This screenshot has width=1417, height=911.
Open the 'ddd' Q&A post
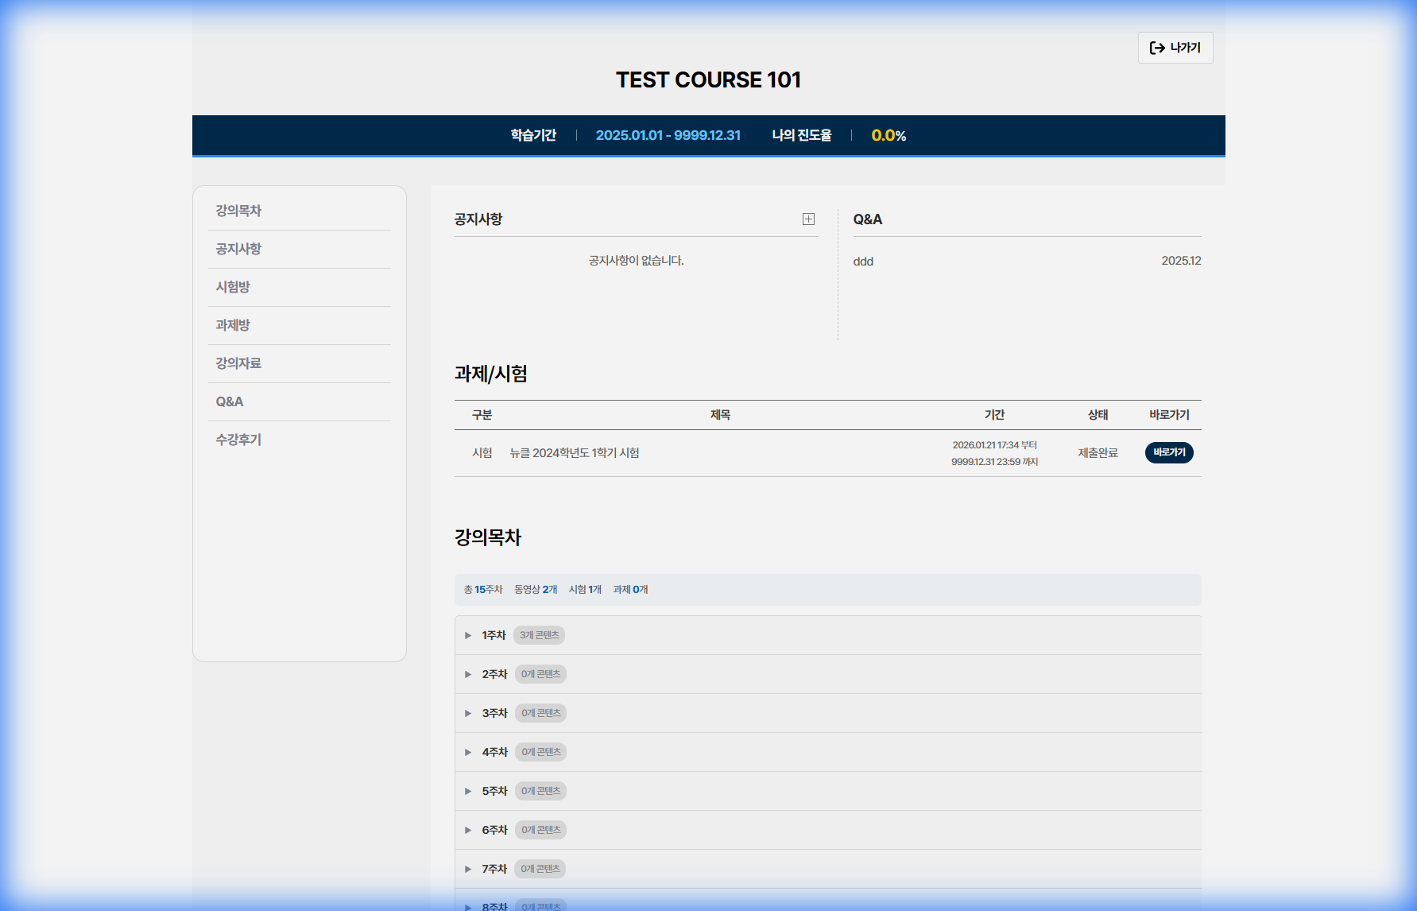pos(863,262)
